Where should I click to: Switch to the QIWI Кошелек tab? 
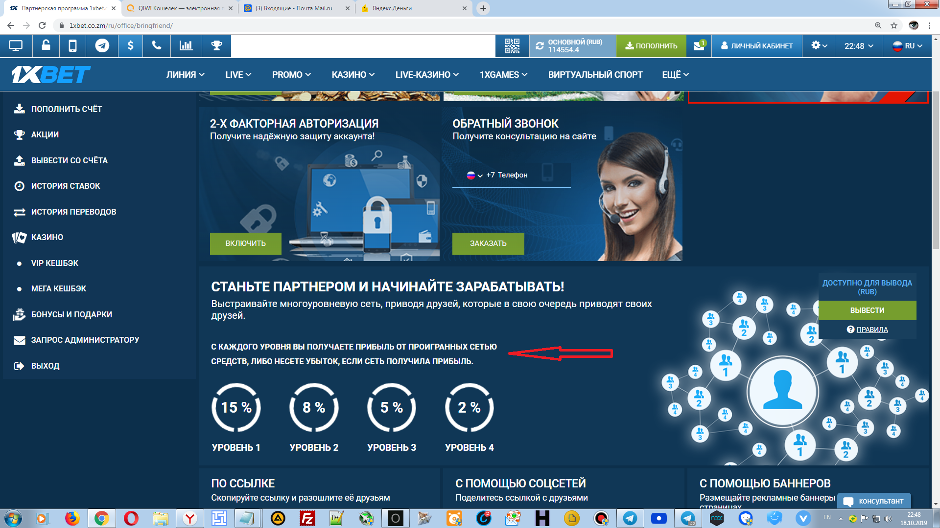pyautogui.click(x=179, y=8)
